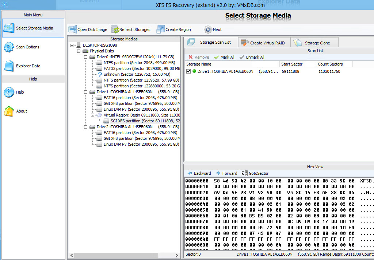Image resolution: width=374 pixels, height=260 pixels.
Task: Click the Next gear icon
Action: coord(208,29)
